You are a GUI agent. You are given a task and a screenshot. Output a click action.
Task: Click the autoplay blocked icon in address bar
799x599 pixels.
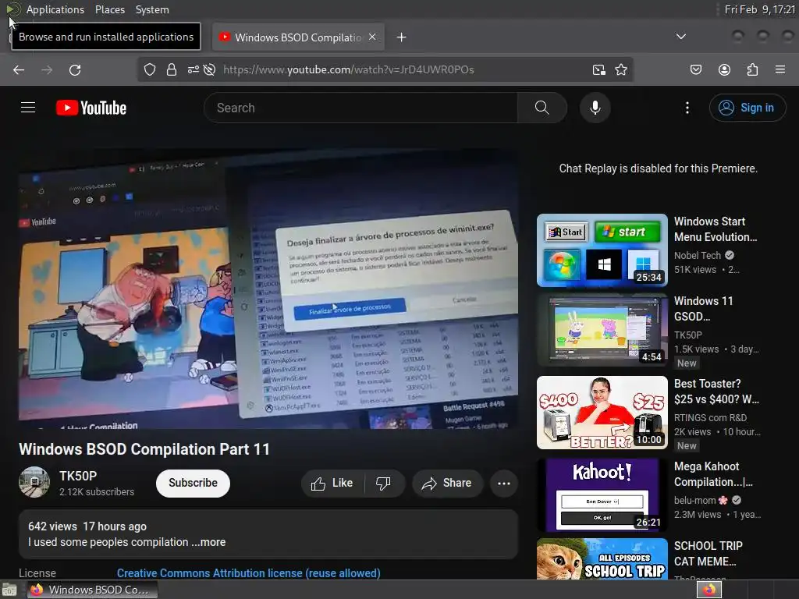(209, 69)
